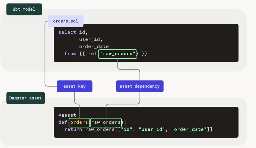Click the highlighted "raw_orders" string in ref

coord(118,54)
